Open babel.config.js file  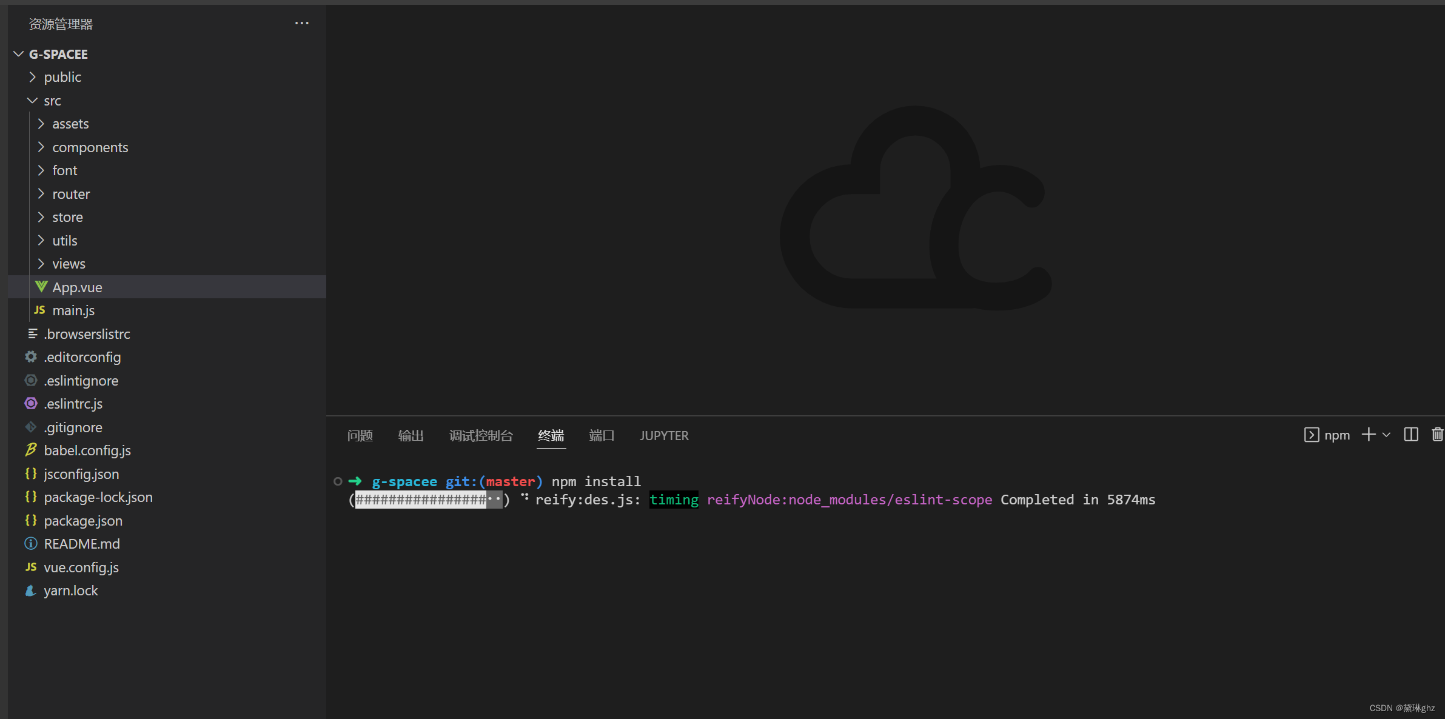pyautogui.click(x=167, y=450)
